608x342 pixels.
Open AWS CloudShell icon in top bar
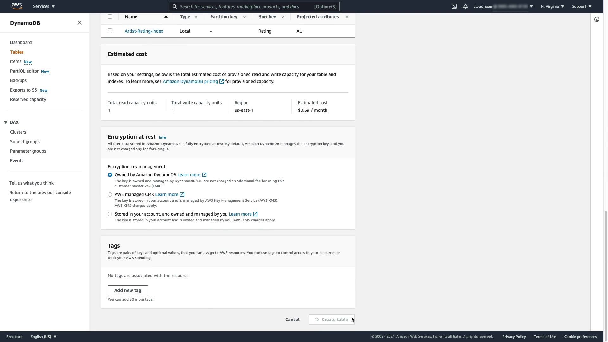point(454,6)
